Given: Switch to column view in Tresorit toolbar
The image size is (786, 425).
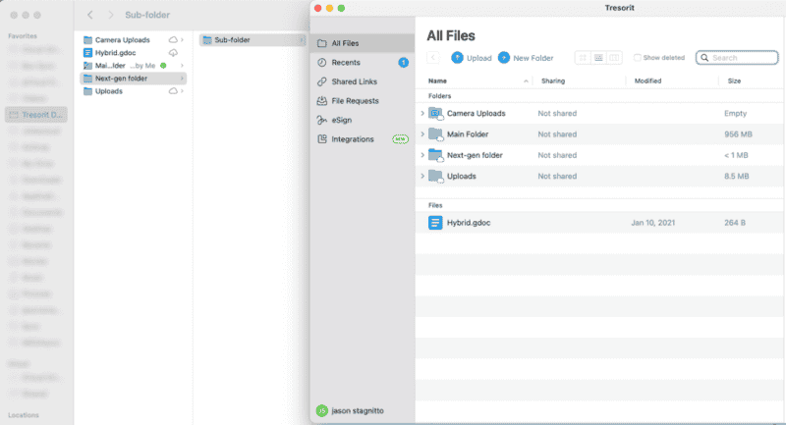Looking at the screenshot, I should click(614, 58).
